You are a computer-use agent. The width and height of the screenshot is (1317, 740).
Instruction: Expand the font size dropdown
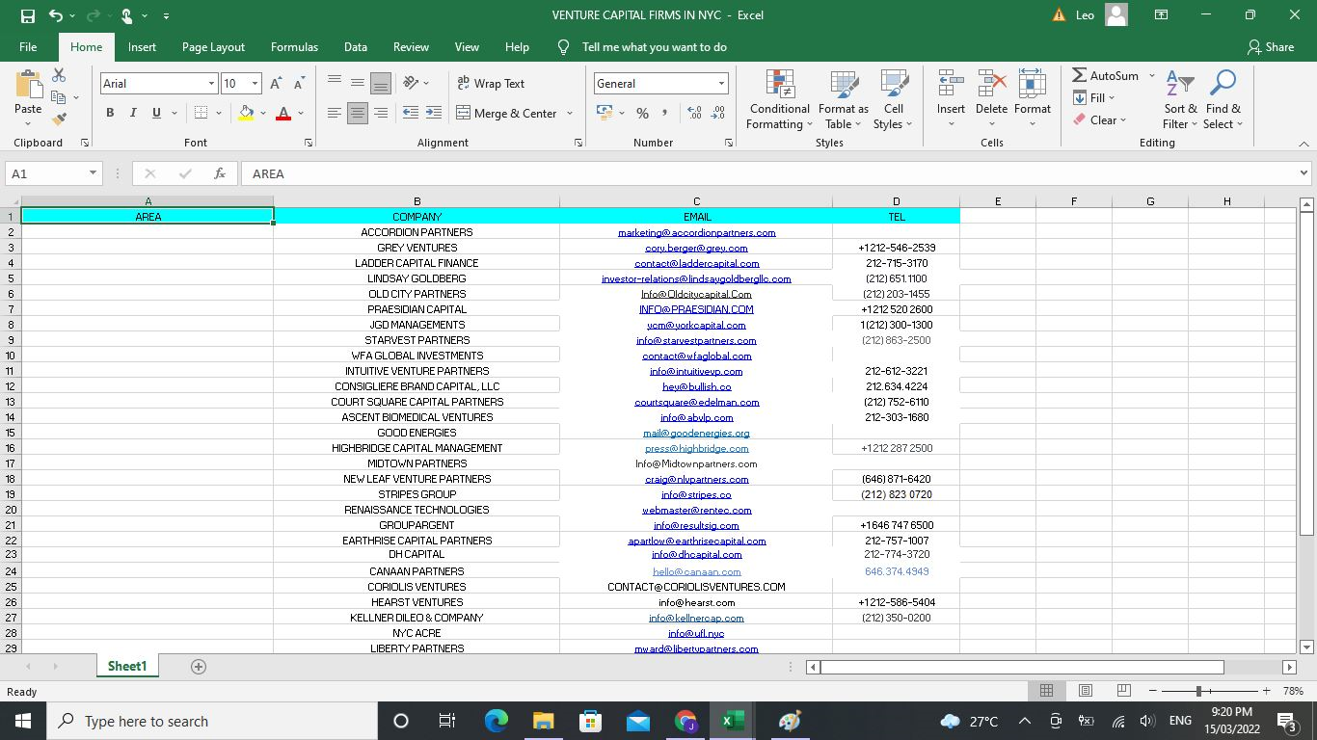(x=255, y=84)
